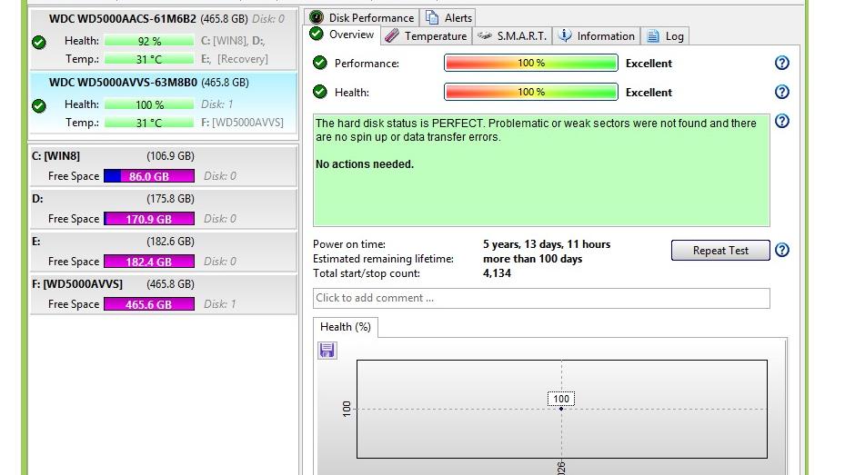845x475 pixels.
Task: Open the S.M.A.R.T. tab
Action: coord(512,36)
